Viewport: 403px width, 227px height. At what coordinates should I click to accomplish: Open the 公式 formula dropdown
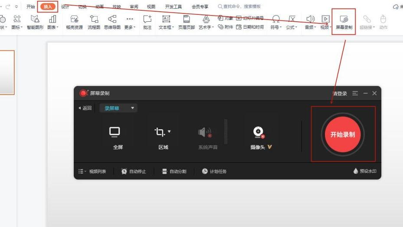pyautogui.click(x=292, y=22)
